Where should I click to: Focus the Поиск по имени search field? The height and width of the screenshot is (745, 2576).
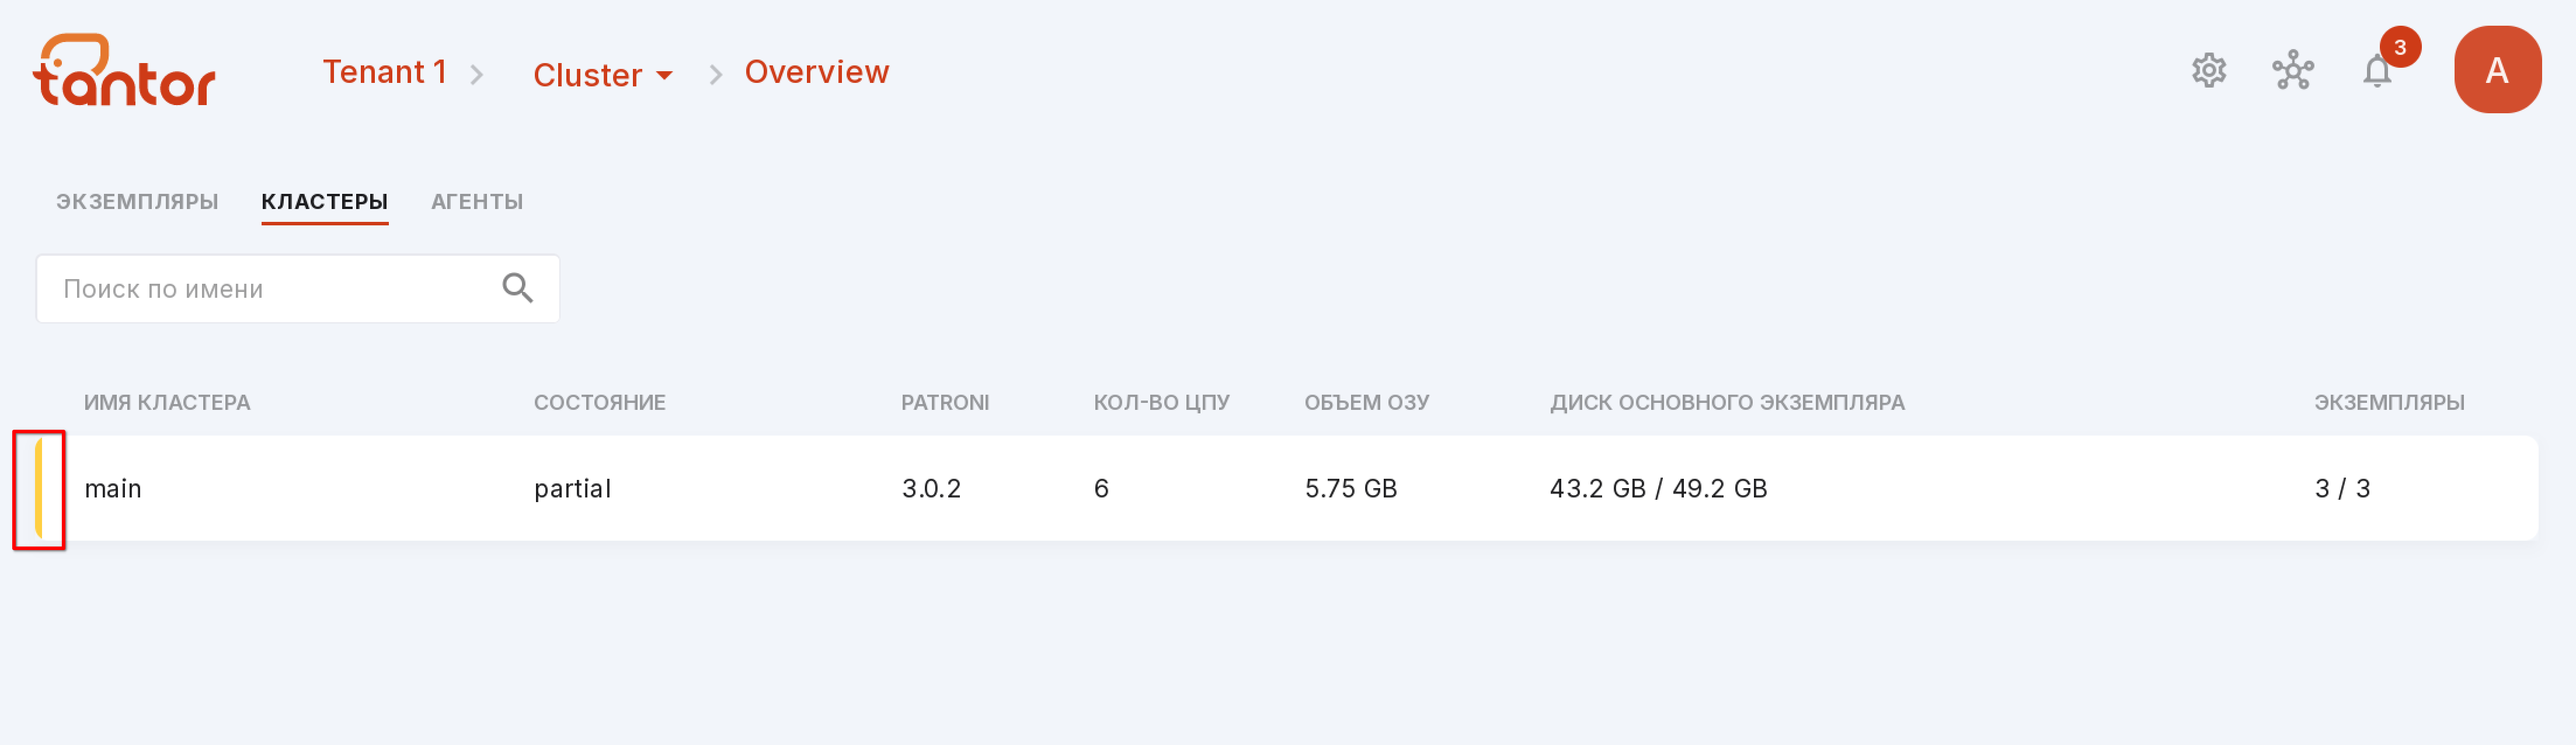tap(297, 288)
